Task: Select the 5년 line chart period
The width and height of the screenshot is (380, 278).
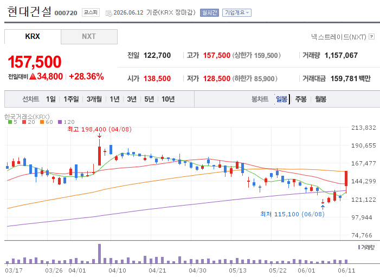Action: pyautogui.click(x=149, y=99)
